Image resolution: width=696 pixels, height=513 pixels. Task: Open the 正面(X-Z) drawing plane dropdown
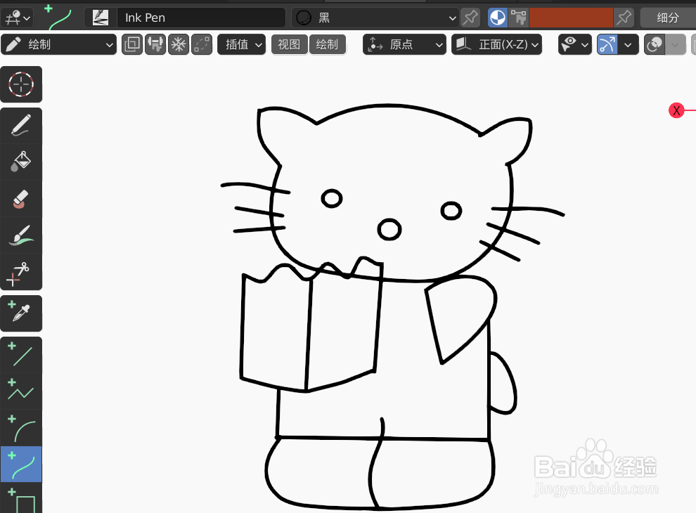pyautogui.click(x=497, y=44)
